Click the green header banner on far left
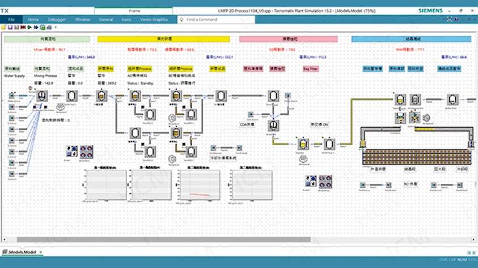The image size is (478, 268). coord(47,39)
